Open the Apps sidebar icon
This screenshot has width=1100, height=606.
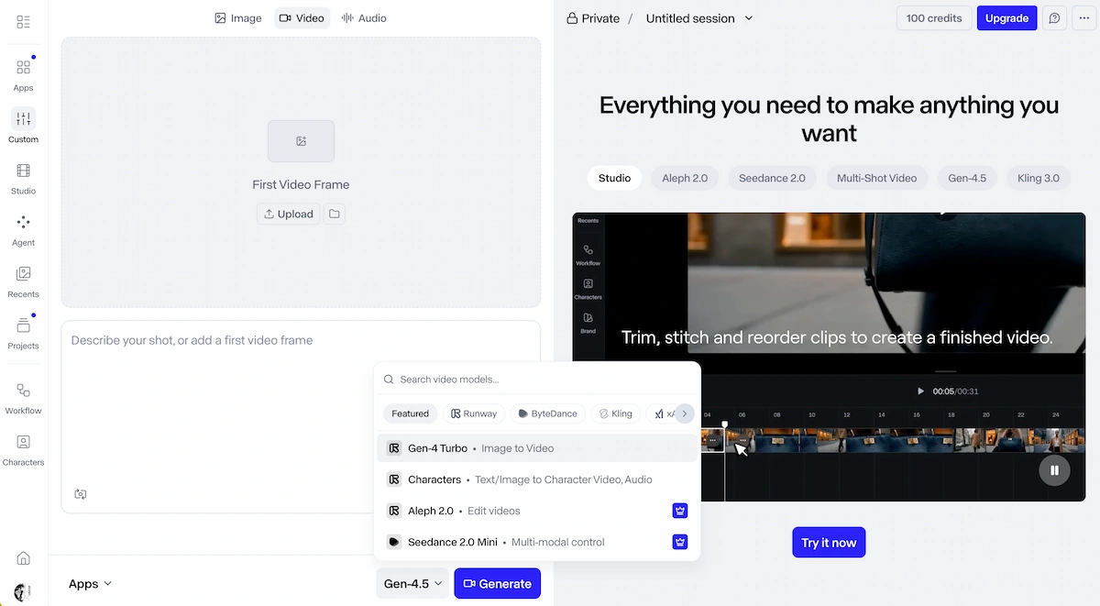(x=23, y=74)
